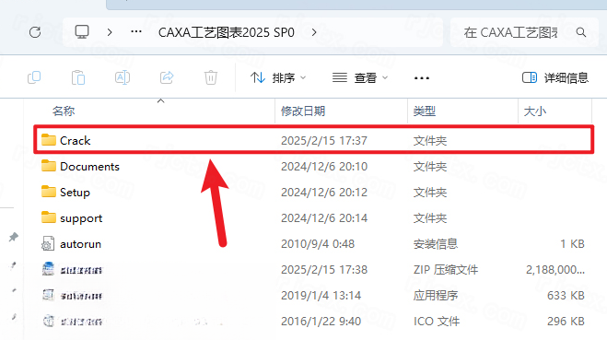Open the 查看 view dropdown
Image resolution: width=607 pixels, height=340 pixels.
tap(360, 77)
